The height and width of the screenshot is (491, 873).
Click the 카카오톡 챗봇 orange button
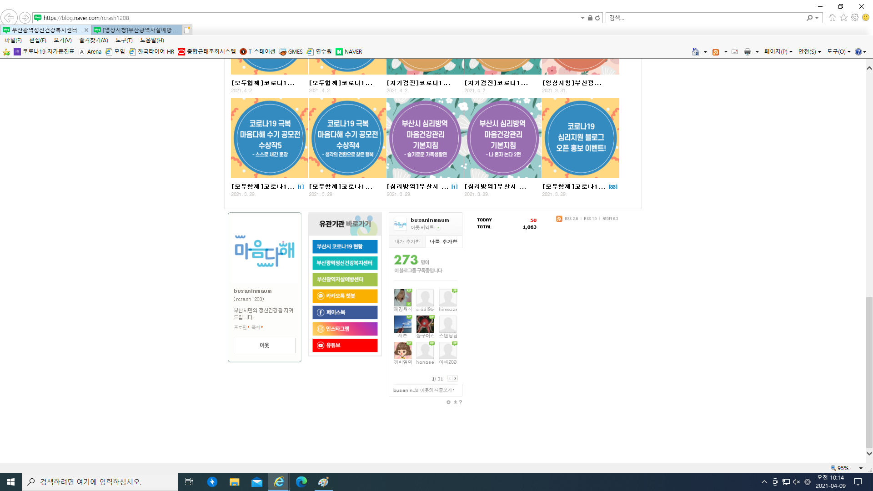(x=345, y=296)
